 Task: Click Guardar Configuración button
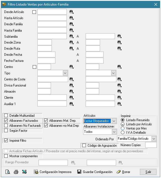coord(95,172)
